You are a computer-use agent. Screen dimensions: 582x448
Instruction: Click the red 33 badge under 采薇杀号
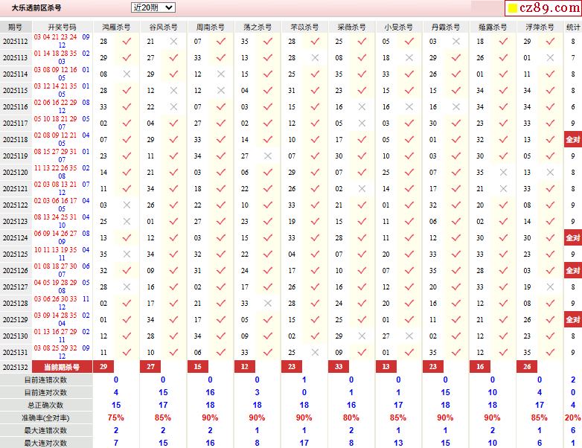click(339, 367)
